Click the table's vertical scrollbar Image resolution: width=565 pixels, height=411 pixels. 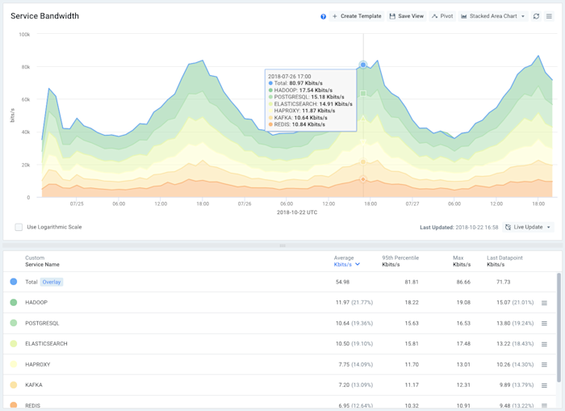click(x=559, y=327)
